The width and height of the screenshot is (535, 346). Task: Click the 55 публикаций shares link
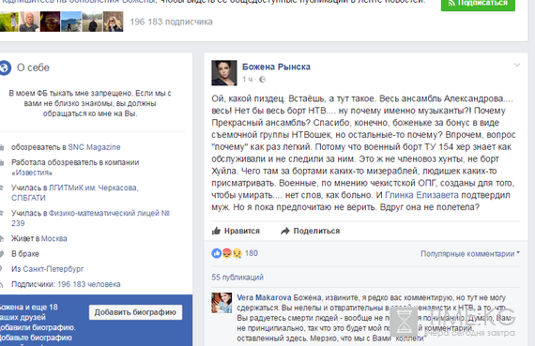(x=237, y=278)
